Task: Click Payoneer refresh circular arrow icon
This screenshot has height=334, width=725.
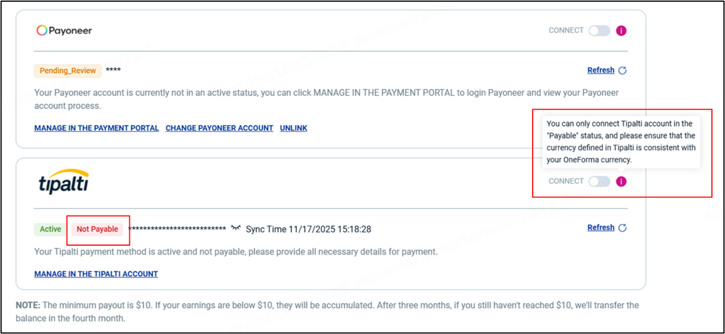Action: (622, 70)
